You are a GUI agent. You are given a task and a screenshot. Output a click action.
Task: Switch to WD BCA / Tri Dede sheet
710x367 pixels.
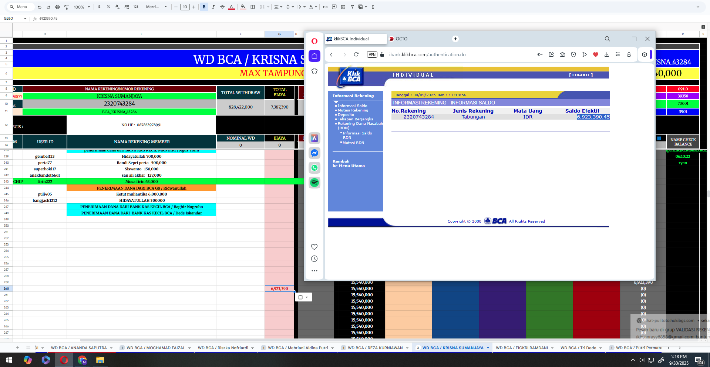point(578,348)
